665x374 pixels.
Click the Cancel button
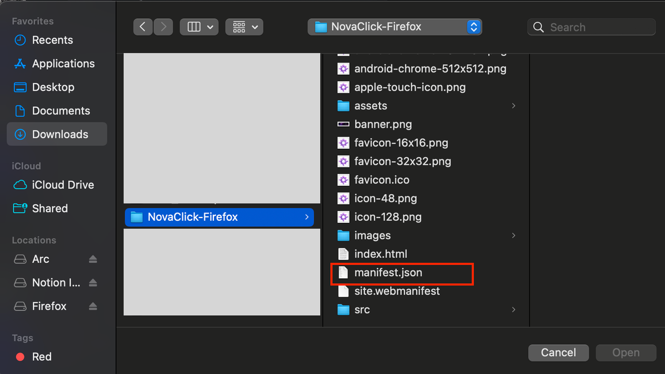[558, 352]
